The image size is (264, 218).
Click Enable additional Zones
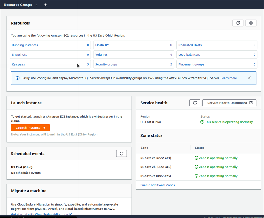tap(157, 185)
